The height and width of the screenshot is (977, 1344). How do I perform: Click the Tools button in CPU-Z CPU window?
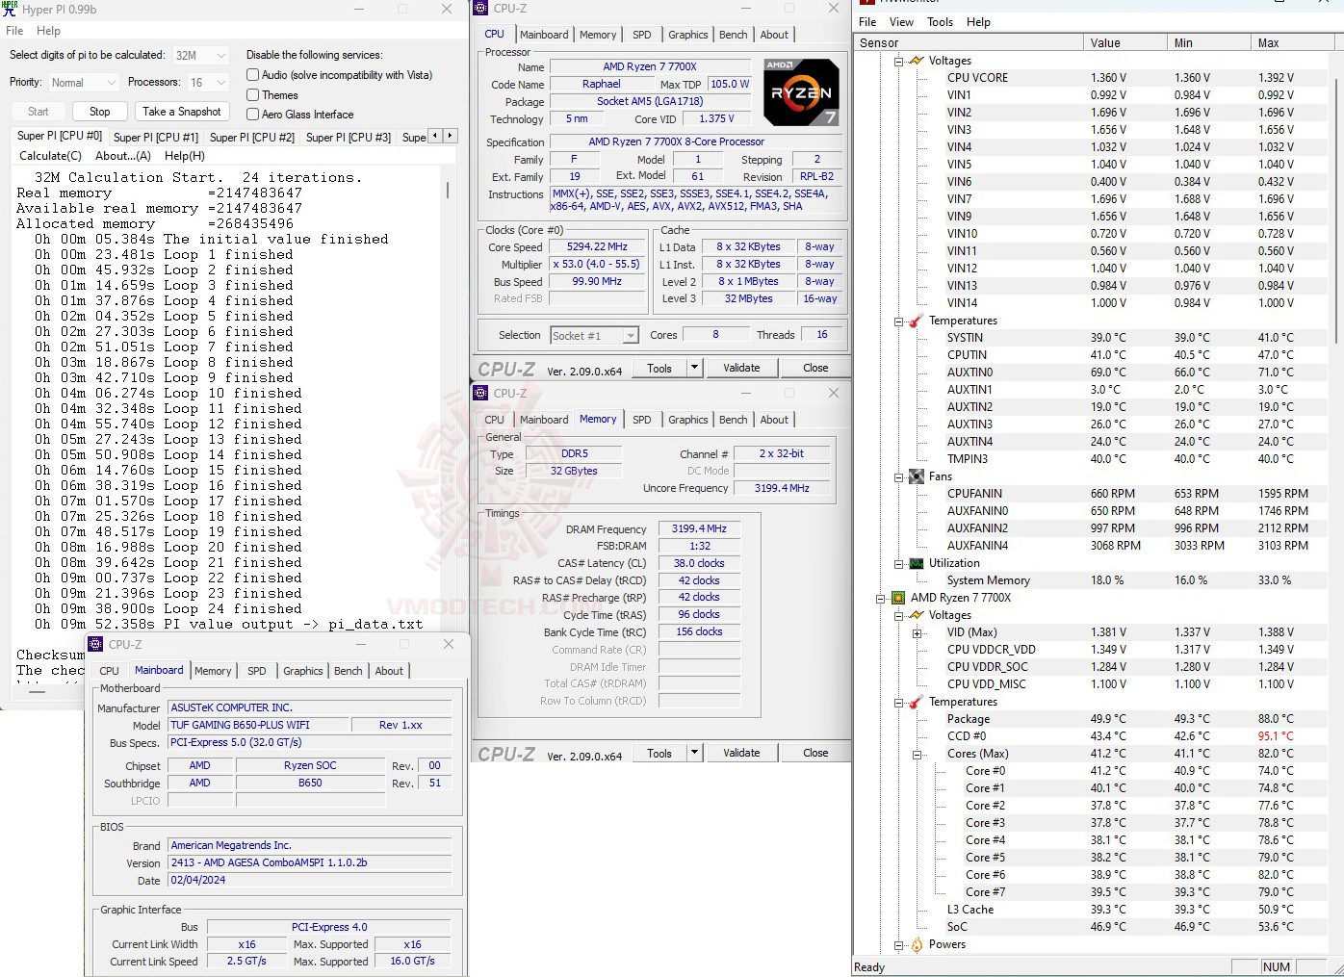pos(659,368)
